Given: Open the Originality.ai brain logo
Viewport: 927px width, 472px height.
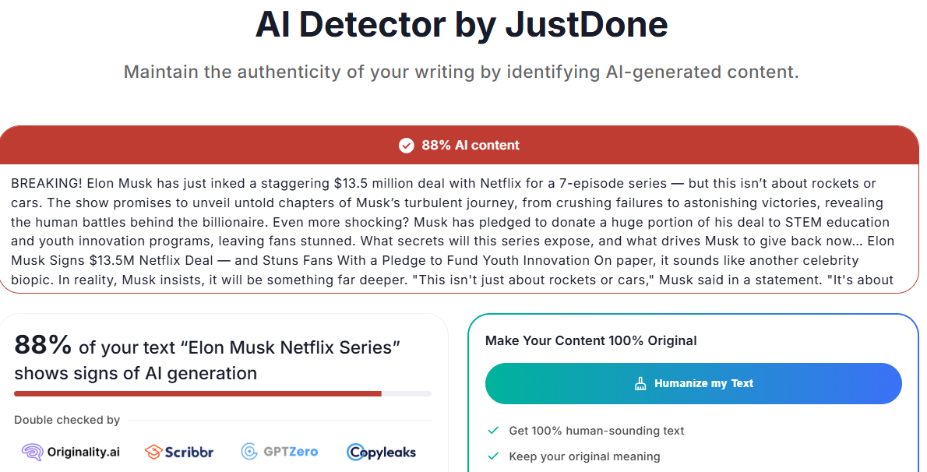Looking at the screenshot, I should 33,453.
